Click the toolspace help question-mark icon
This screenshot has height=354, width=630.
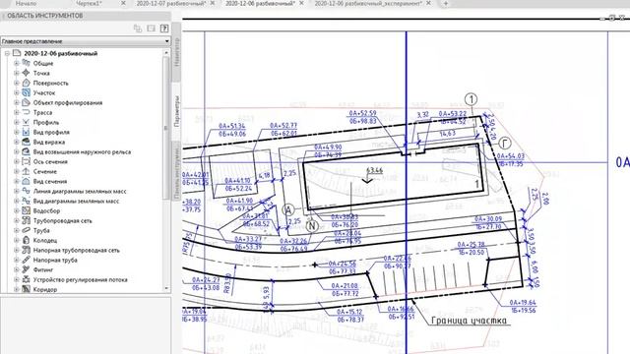click(164, 29)
